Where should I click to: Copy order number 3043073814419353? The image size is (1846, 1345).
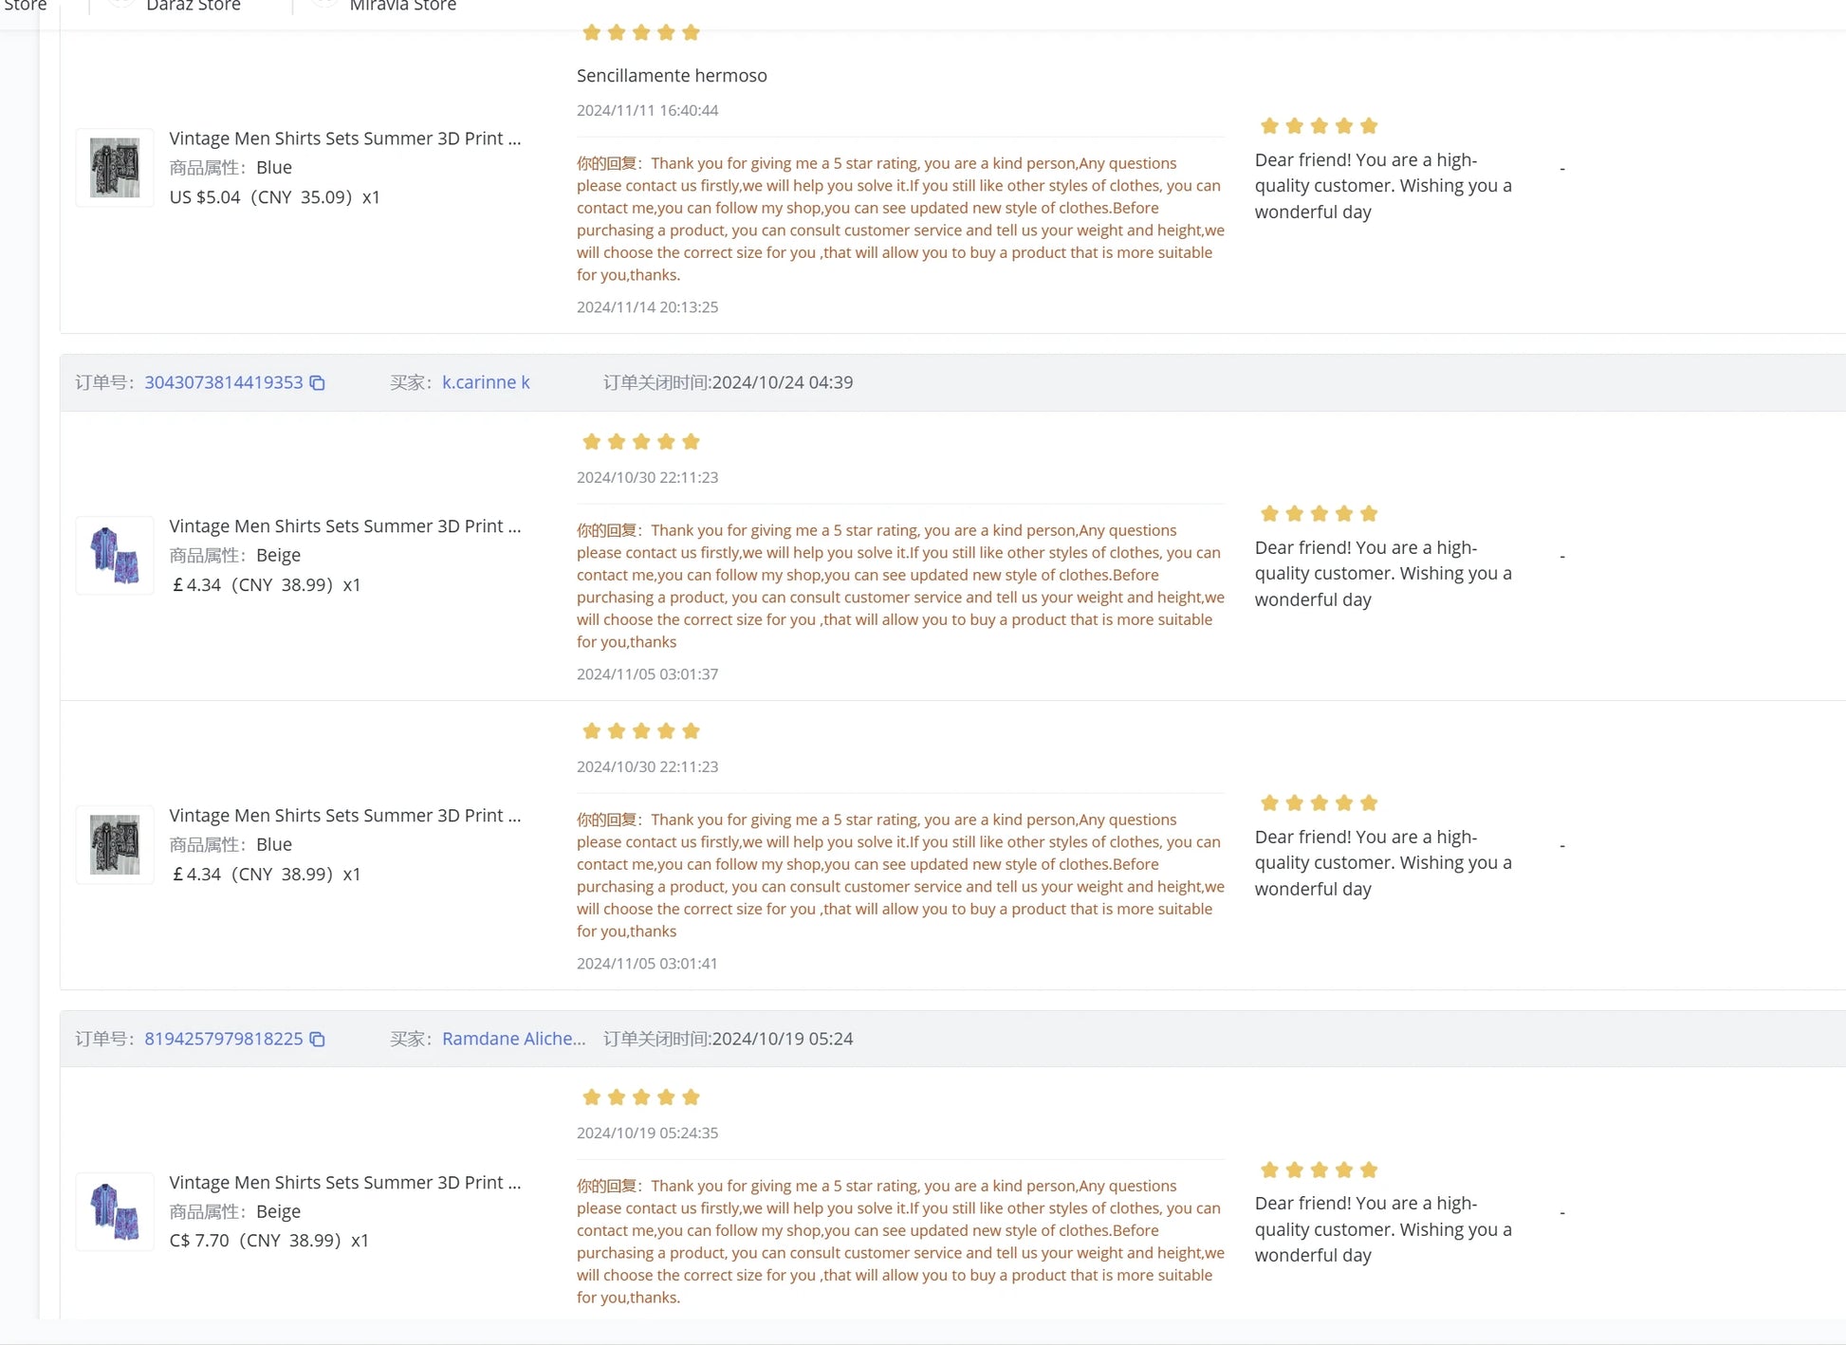(318, 383)
